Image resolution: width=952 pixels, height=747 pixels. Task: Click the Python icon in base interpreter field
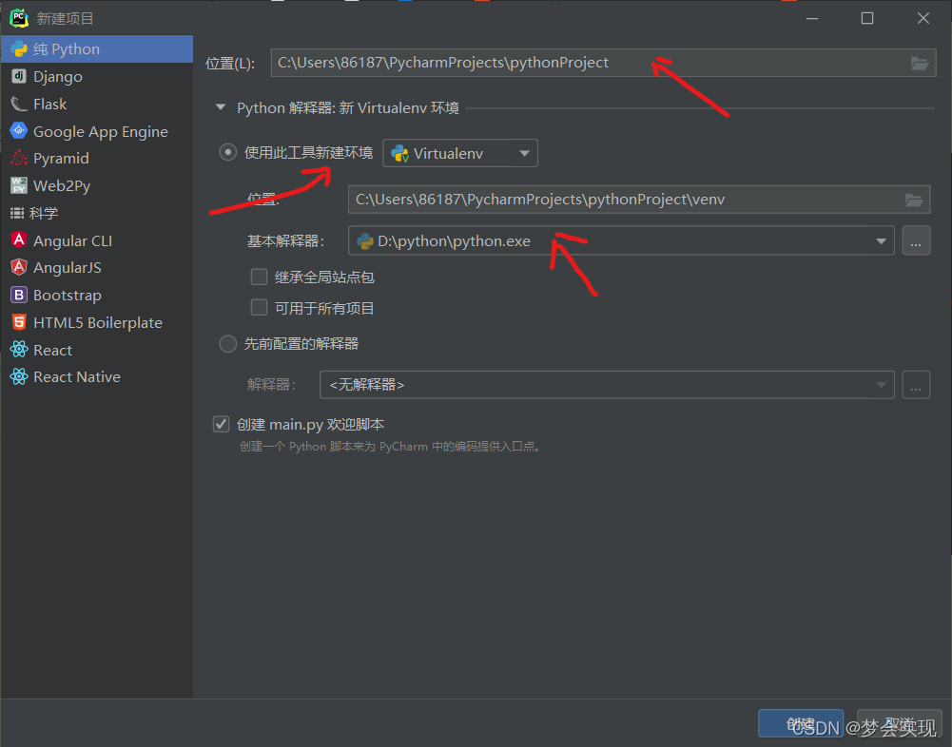[x=365, y=241]
